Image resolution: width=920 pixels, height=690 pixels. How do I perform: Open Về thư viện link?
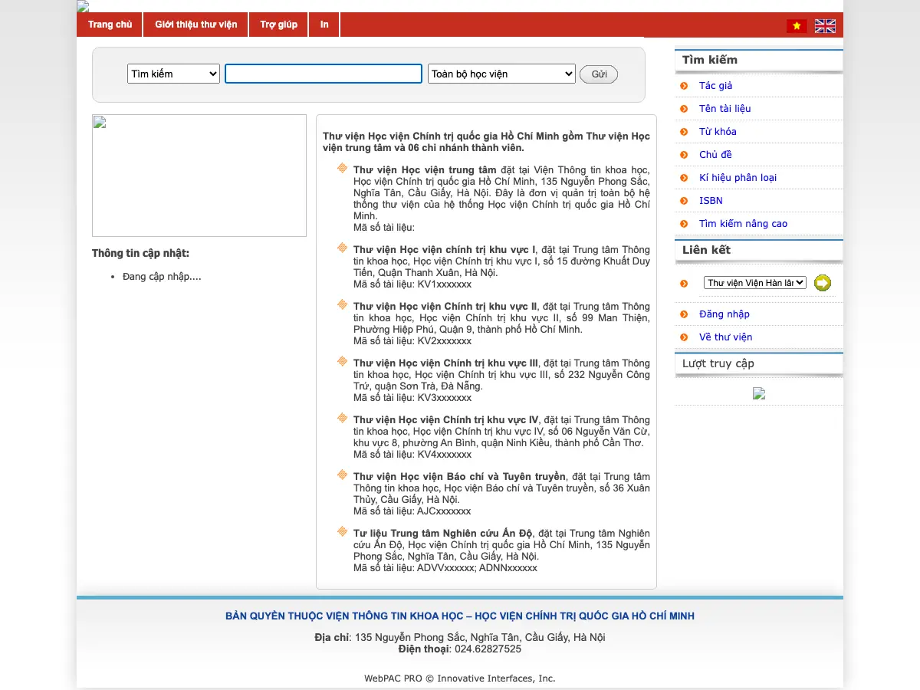725,337
